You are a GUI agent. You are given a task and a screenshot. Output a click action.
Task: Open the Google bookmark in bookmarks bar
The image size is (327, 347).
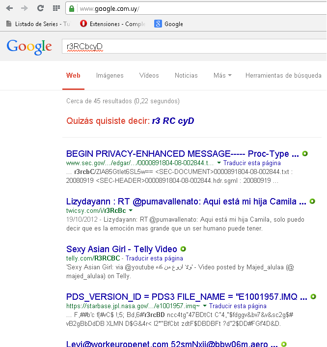click(169, 24)
